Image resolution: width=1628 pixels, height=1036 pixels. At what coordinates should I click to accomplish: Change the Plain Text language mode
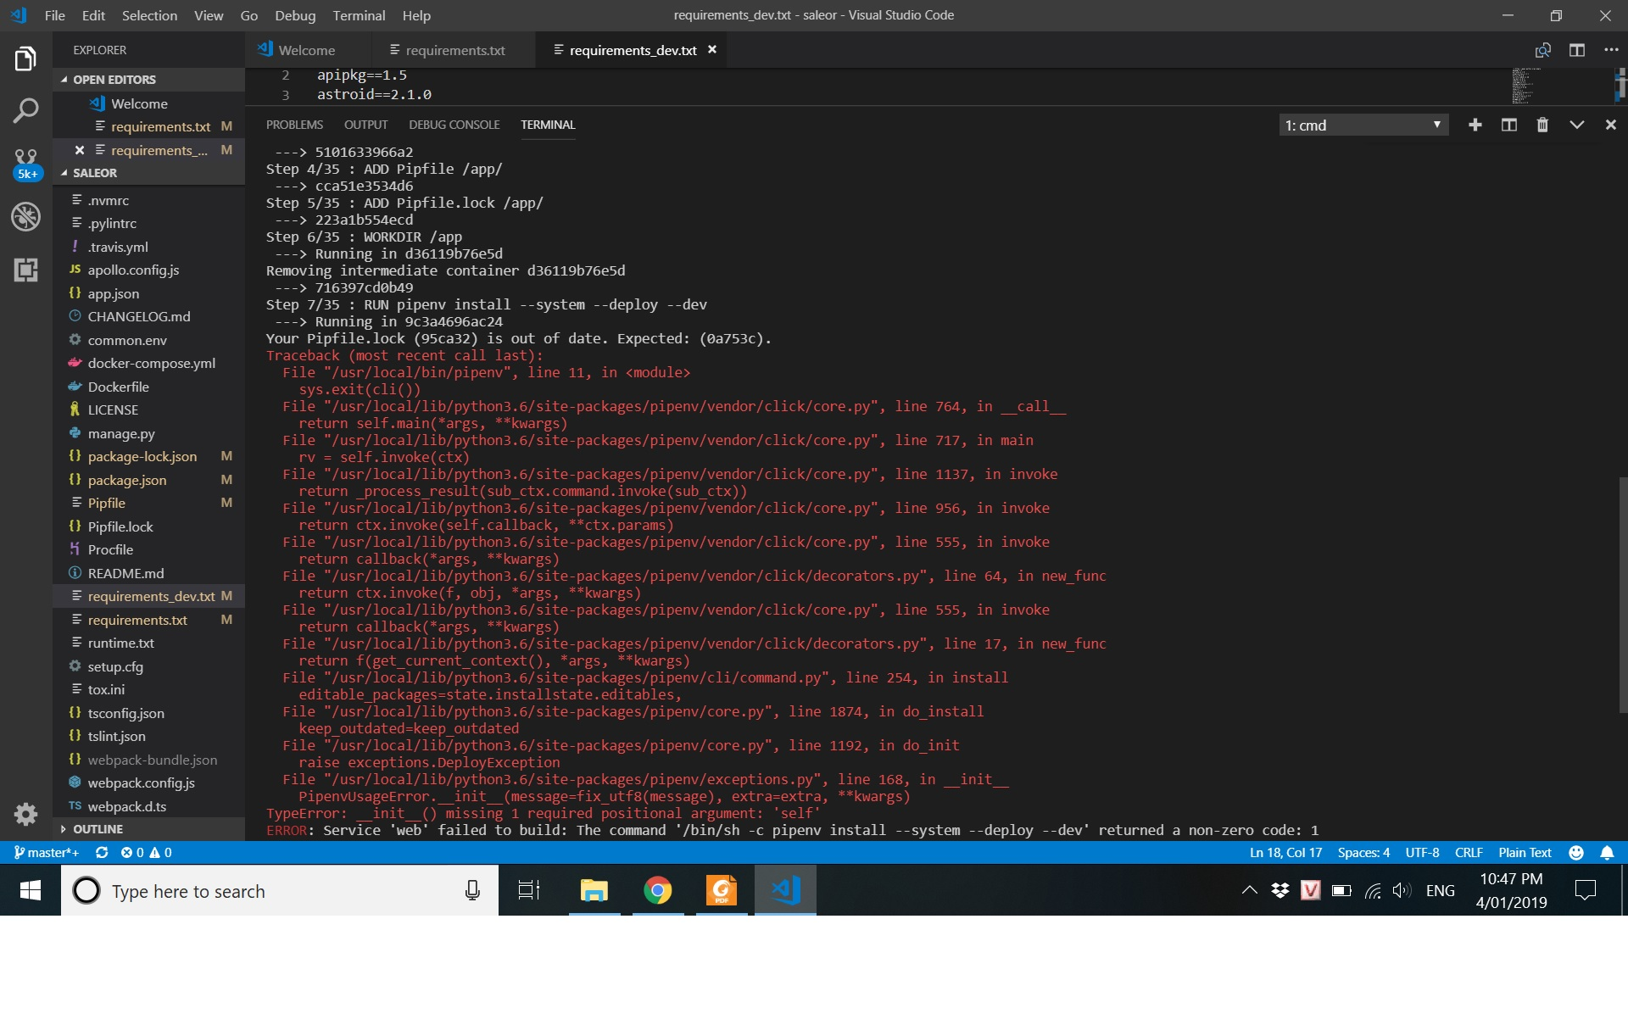1524,852
